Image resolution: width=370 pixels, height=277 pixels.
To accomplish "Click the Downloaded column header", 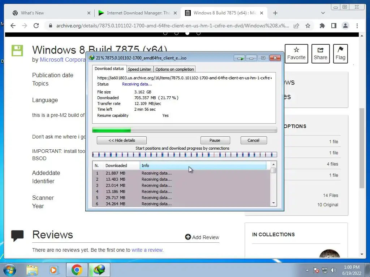I will (121, 166).
